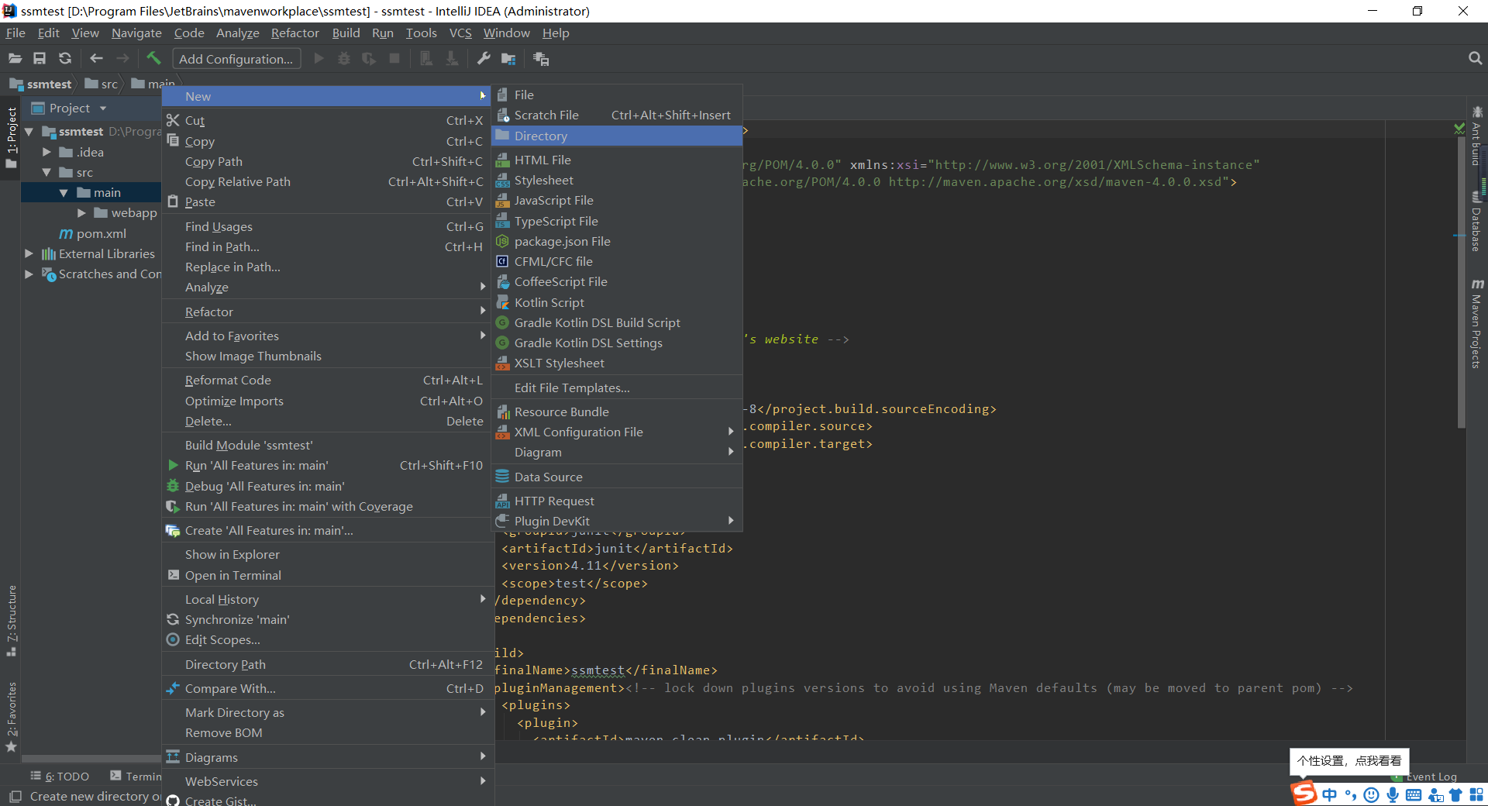Image resolution: width=1488 pixels, height=806 pixels.
Task: Click the Search Everywhere magnifier icon
Action: 1475,58
